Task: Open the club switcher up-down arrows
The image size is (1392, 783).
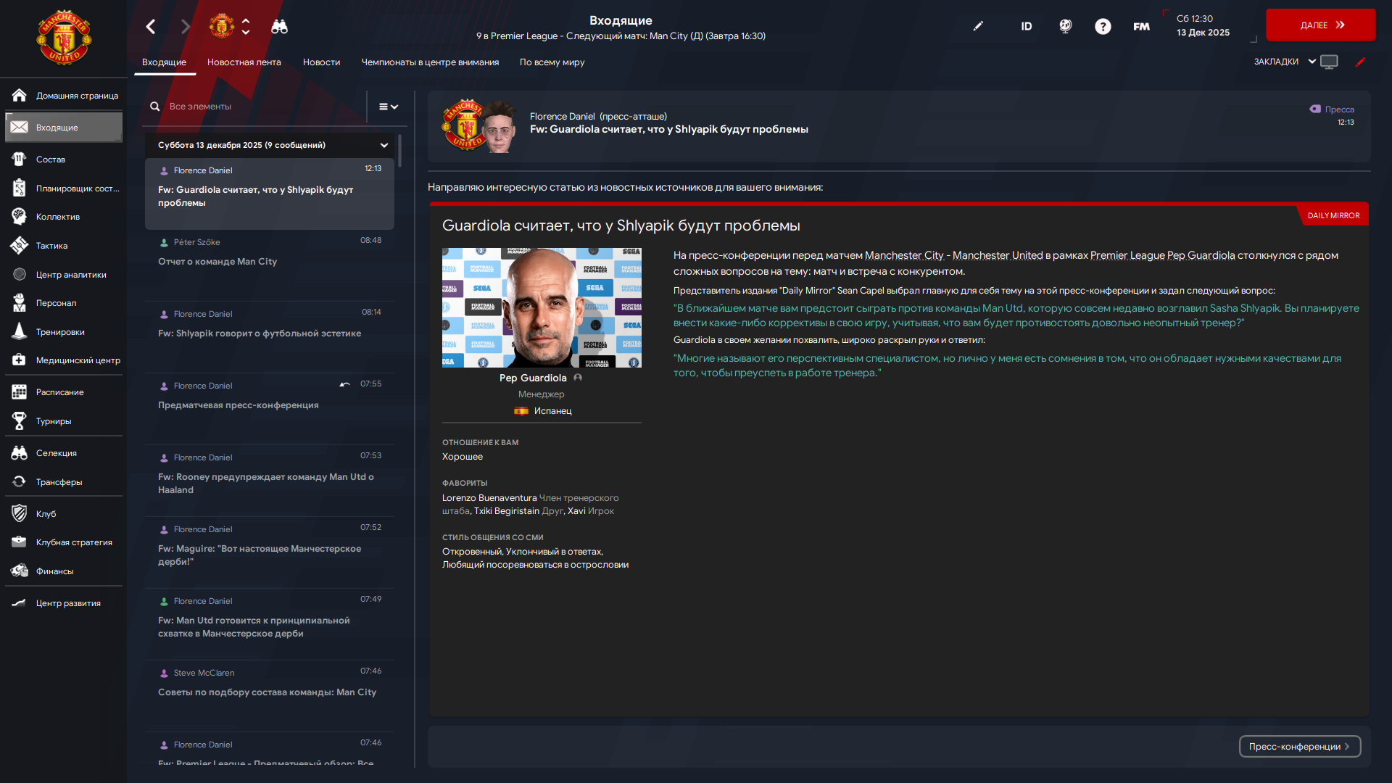Action: coord(246,27)
